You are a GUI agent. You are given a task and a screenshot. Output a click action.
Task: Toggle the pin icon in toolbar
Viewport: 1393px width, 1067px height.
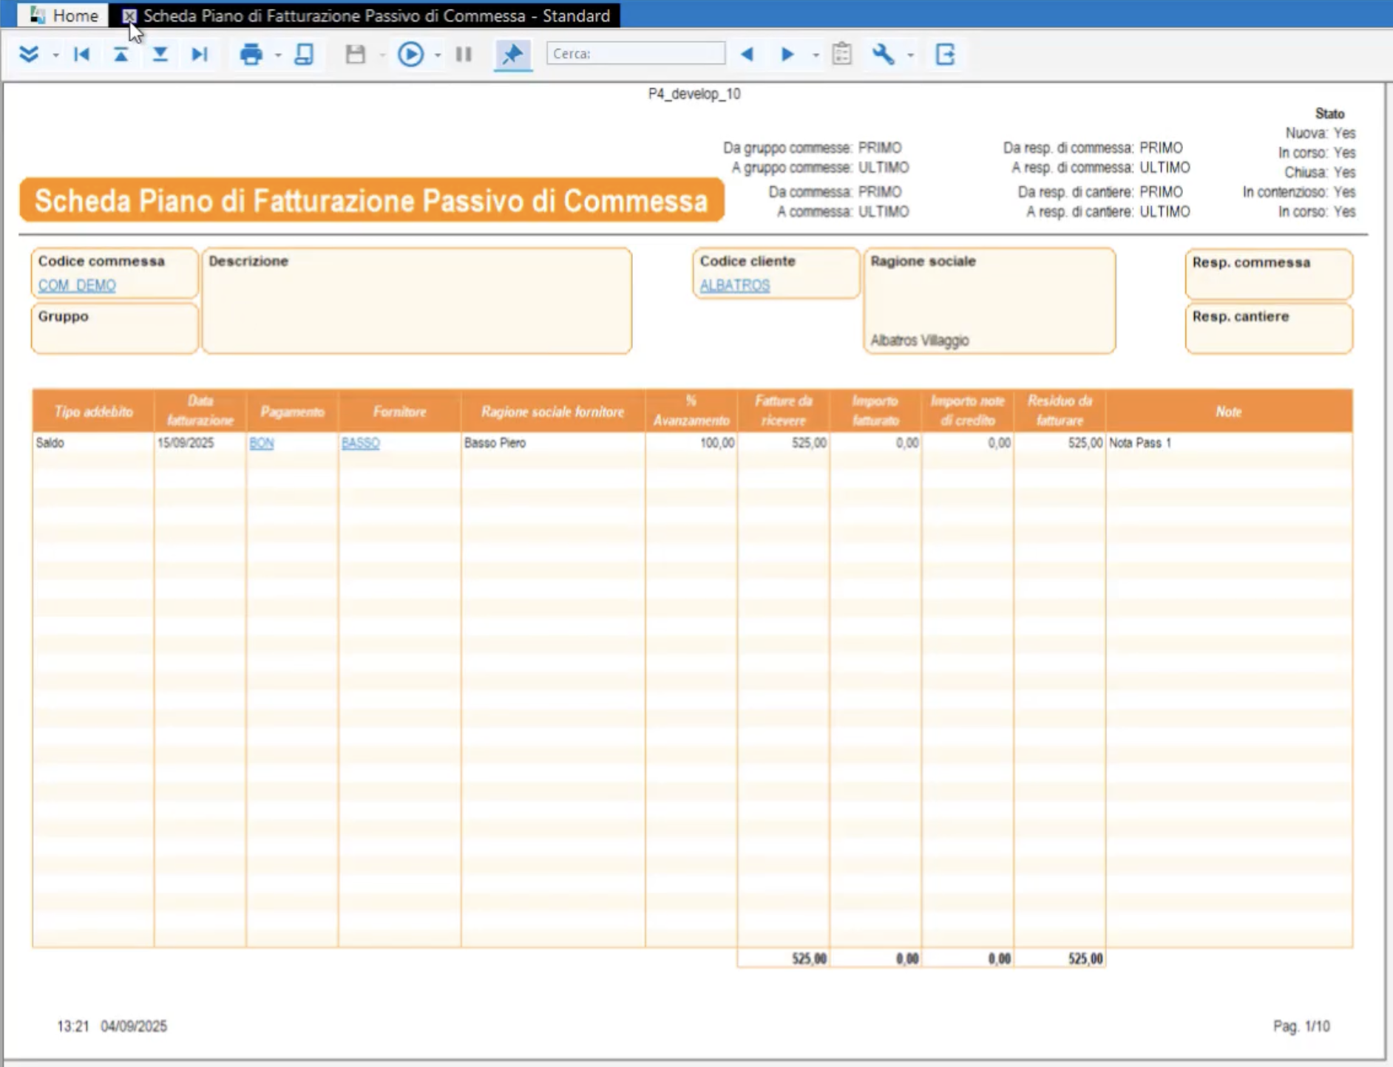tap(512, 54)
